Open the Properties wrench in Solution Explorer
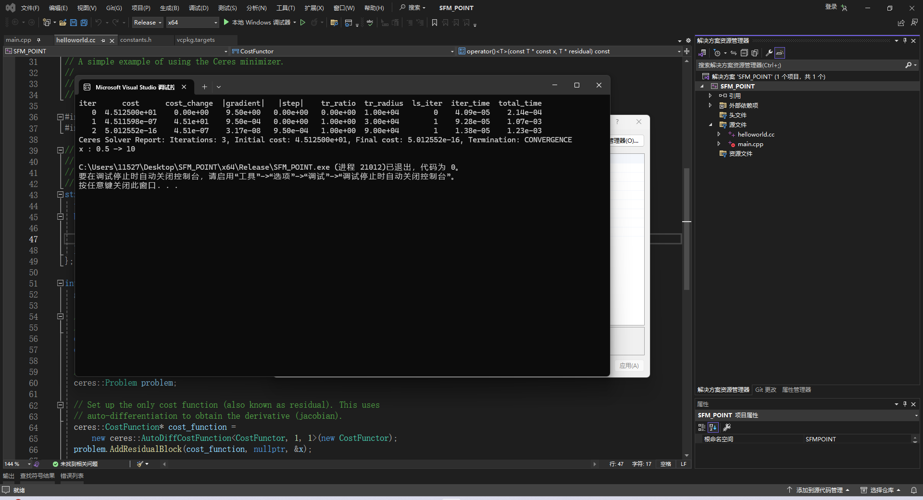This screenshot has width=923, height=500. [770, 53]
